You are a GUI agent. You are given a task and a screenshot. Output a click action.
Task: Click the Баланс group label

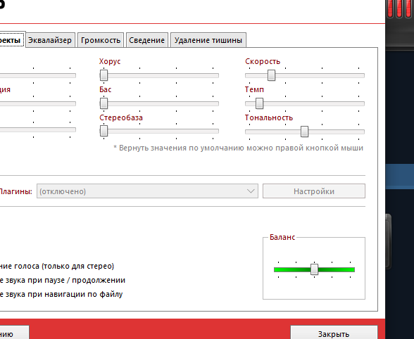coord(282,237)
